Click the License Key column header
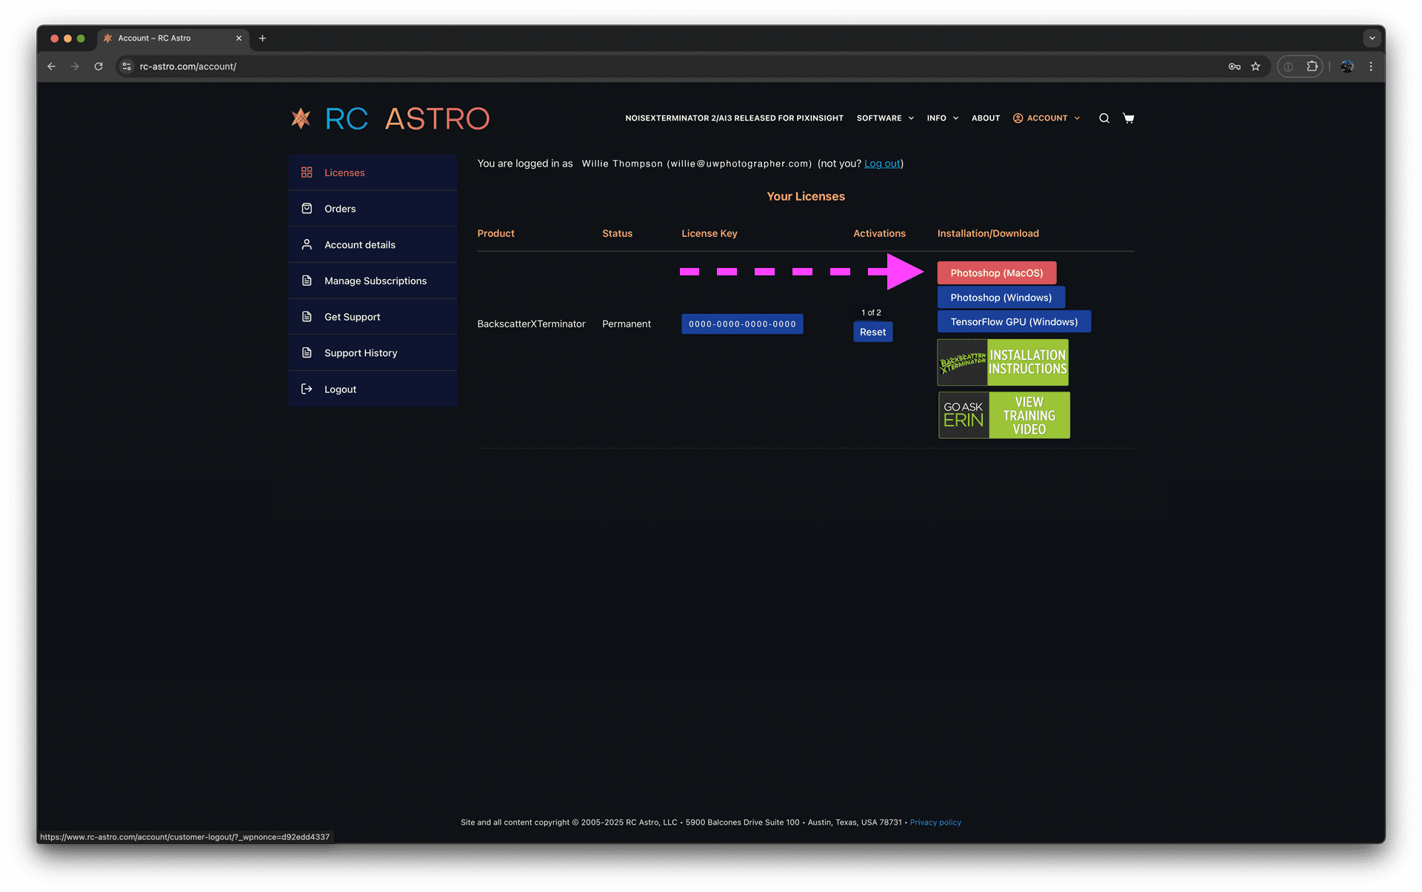 pyautogui.click(x=710, y=233)
